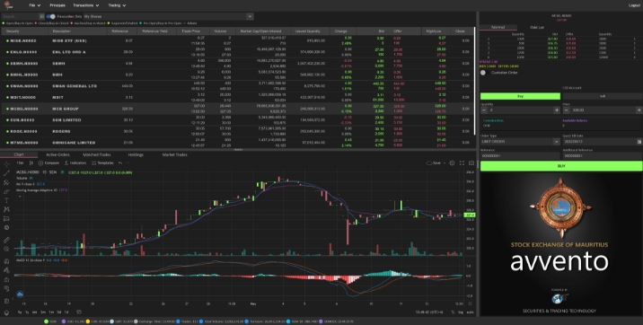Screen dimensions: 643x325
Task: Select the ruler measure tool
Action: (6, 240)
